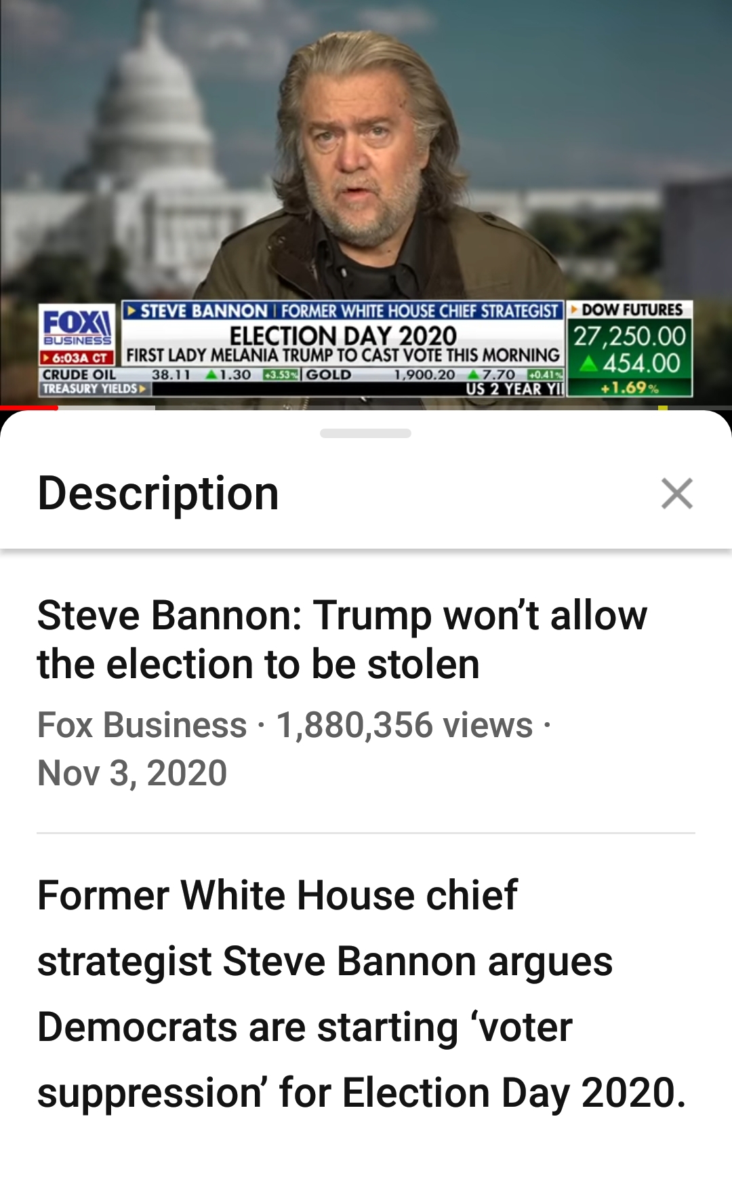Viewport: 732px width, 1180px height.
Task: Tap the Treasury Yields ticker label
Action: coord(95,389)
